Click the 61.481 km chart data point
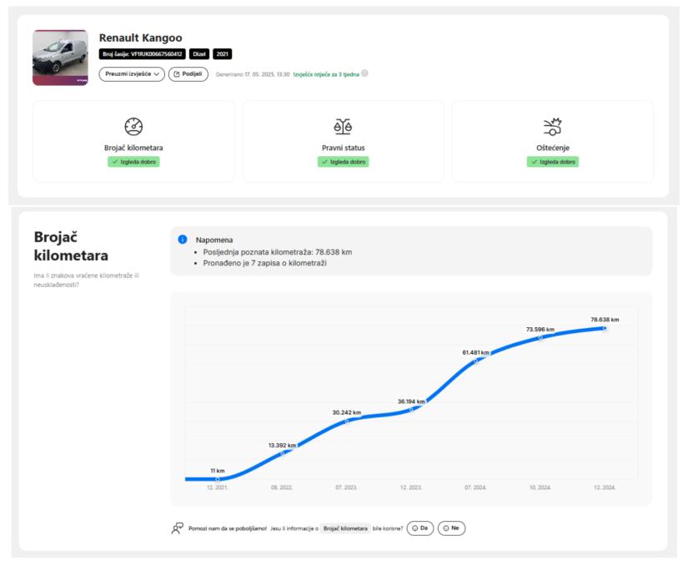 point(476,361)
